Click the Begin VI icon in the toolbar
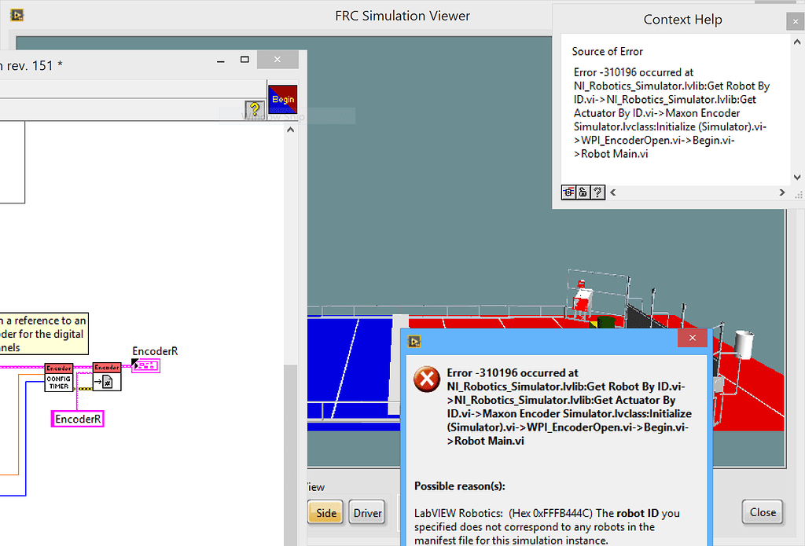This screenshot has width=805, height=546. point(283,100)
